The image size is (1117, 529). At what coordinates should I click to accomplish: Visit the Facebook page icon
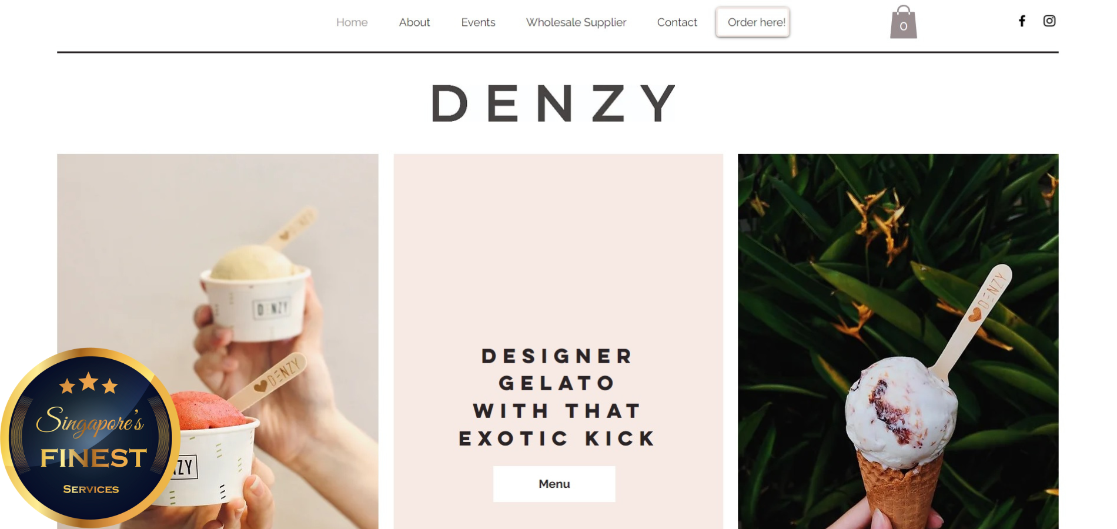click(x=1022, y=21)
